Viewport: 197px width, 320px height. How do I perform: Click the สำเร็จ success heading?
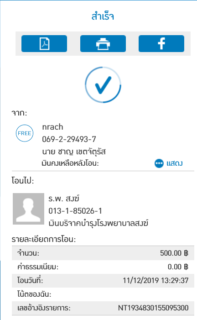pos(103,16)
